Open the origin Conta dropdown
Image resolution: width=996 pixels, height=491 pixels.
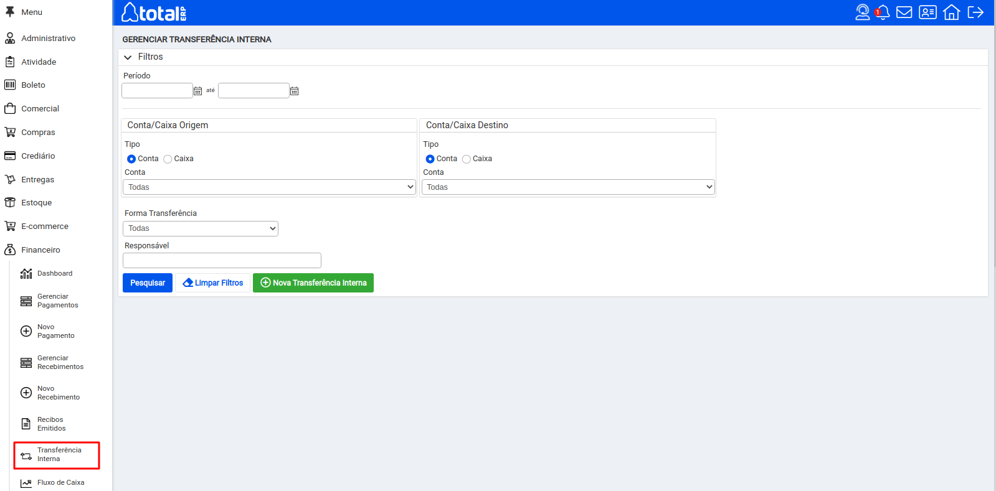pyautogui.click(x=269, y=187)
